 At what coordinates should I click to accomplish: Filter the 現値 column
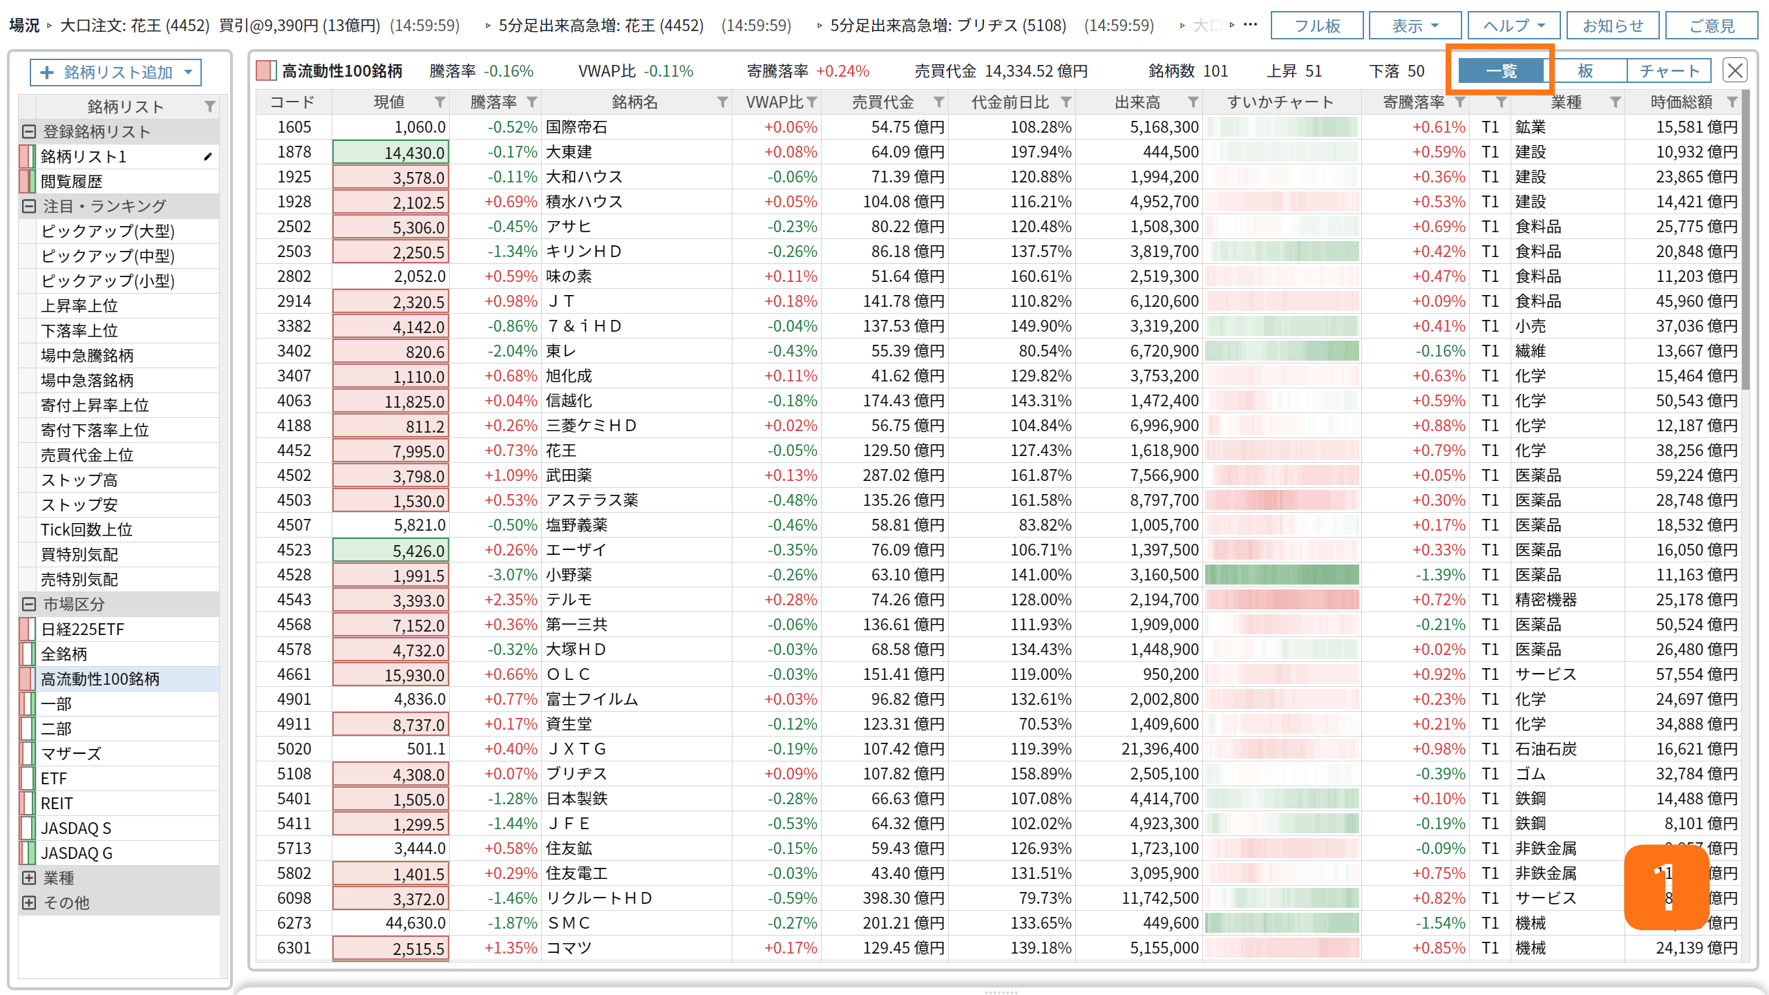tap(439, 102)
